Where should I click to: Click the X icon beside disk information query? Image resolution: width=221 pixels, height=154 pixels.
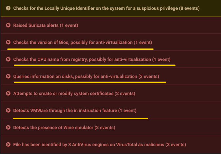[8, 76]
